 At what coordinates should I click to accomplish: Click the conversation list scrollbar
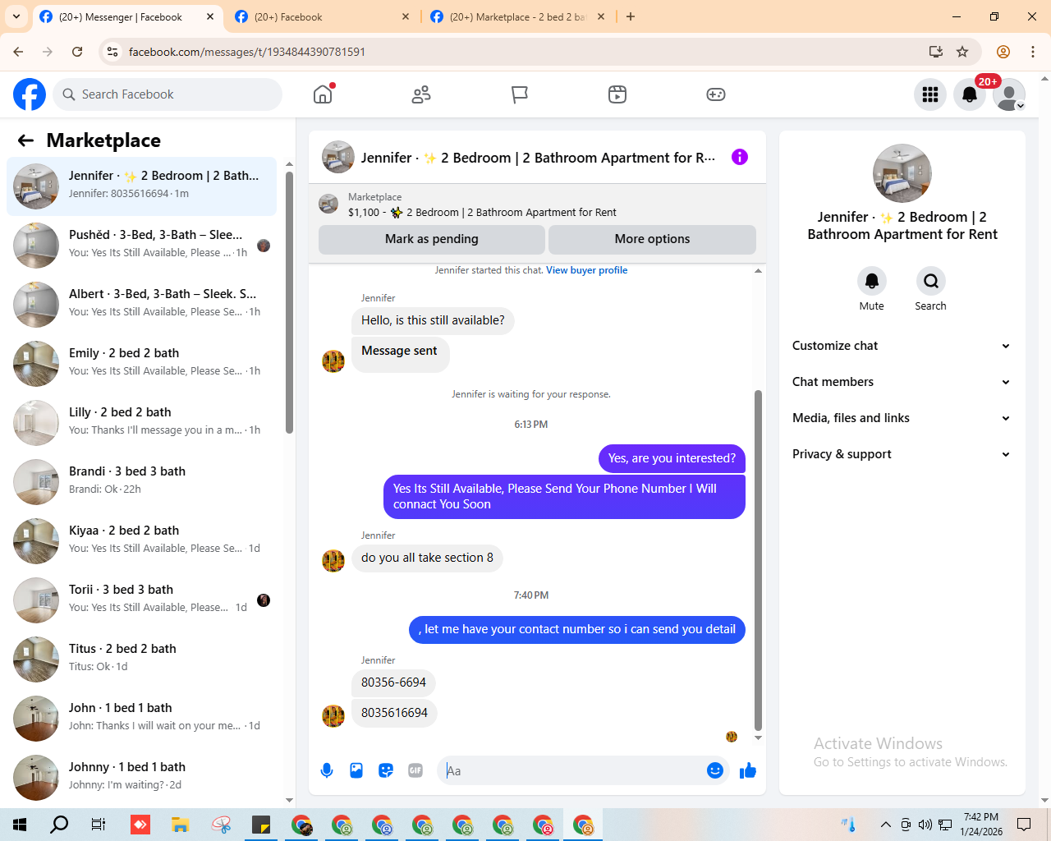tap(289, 302)
